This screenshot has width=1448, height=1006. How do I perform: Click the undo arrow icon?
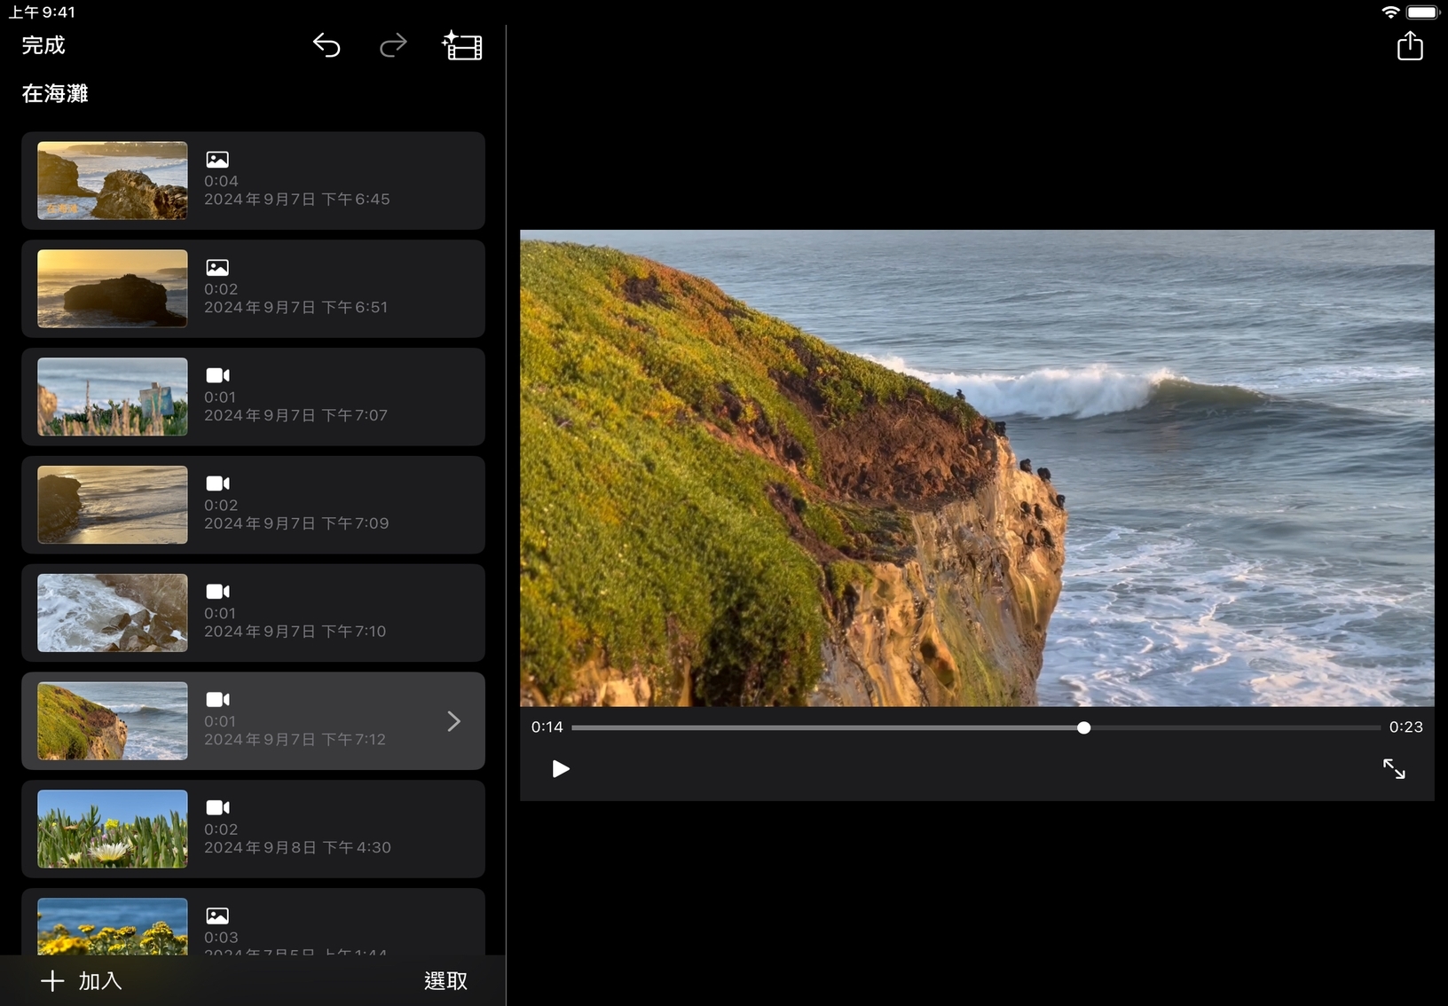pos(327,45)
